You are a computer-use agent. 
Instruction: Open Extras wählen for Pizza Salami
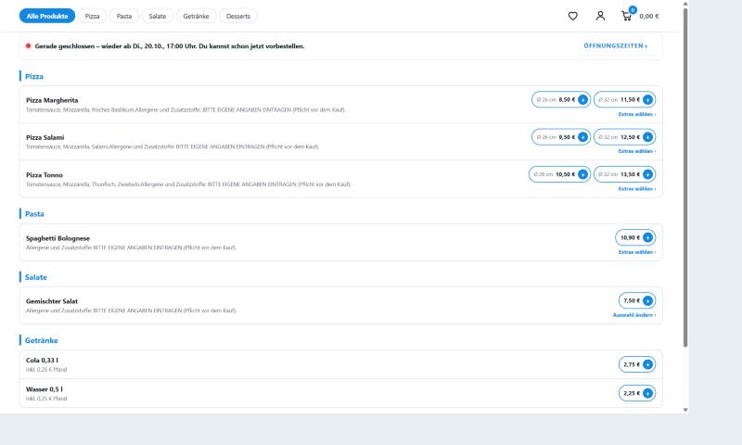[x=637, y=151]
